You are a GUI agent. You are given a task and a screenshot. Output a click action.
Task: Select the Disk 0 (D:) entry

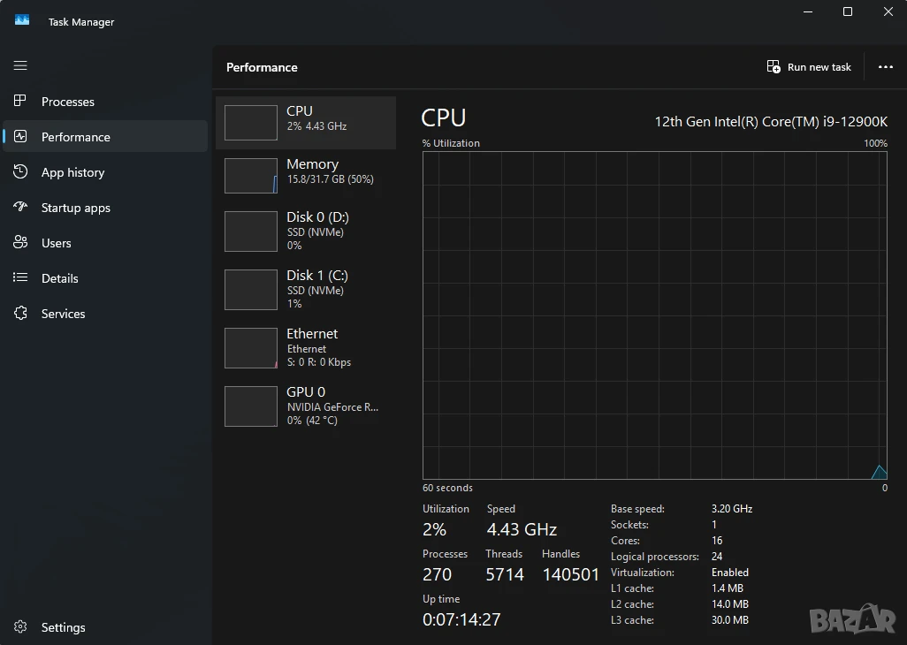pyautogui.click(x=305, y=231)
